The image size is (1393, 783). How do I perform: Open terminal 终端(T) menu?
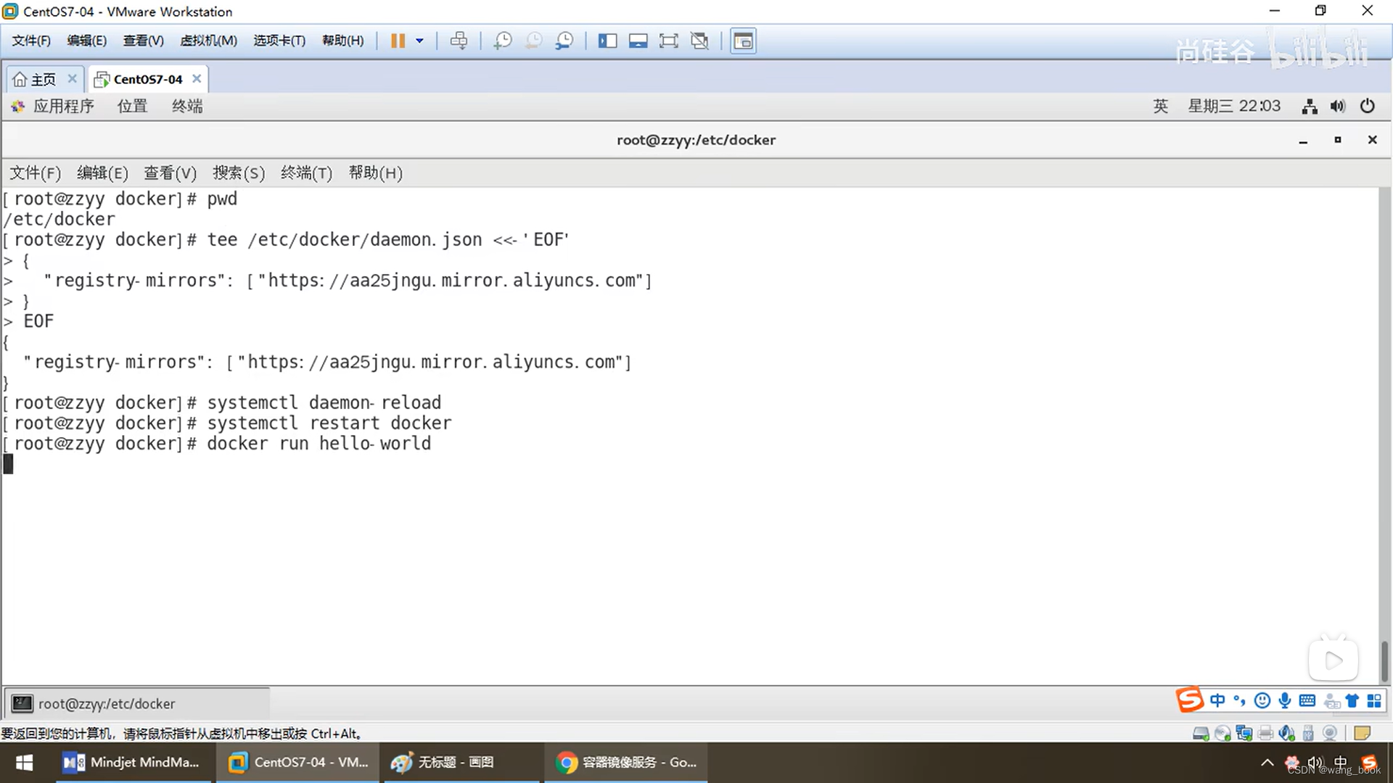[x=306, y=173]
